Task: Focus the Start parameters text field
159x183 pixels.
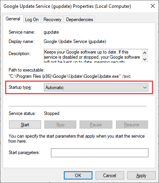Action: coord(99,152)
